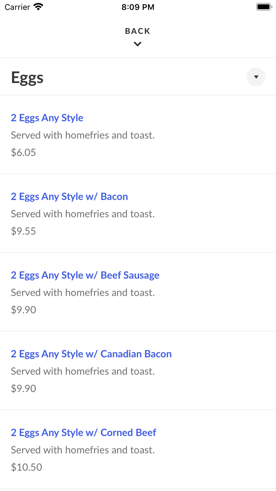
Task: Tap the Eggs section heading
Action: tap(27, 77)
